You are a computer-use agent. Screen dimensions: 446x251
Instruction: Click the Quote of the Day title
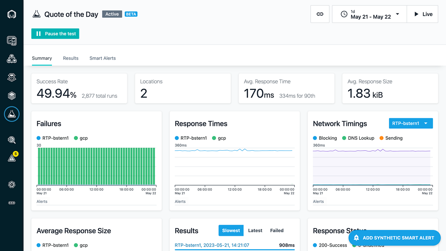tap(71, 14)
